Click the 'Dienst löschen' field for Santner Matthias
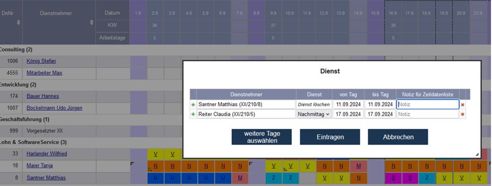The height and width of the screenshot is (186, 492). pos(314,104)
